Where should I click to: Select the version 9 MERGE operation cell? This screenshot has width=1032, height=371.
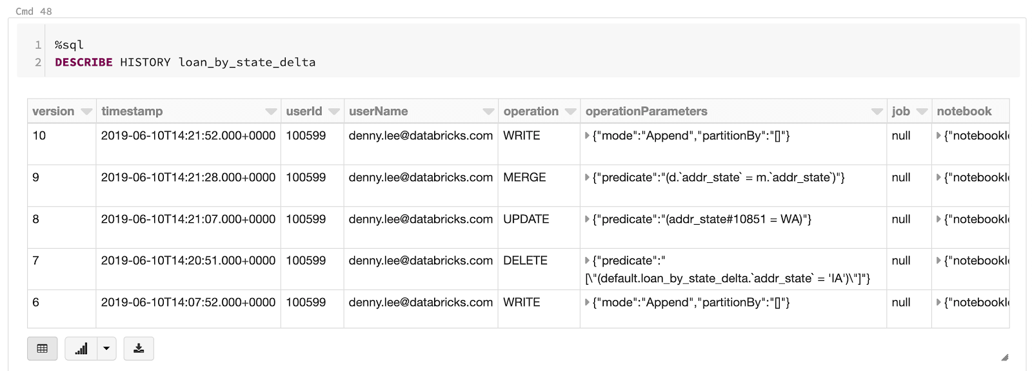(524, 178)
